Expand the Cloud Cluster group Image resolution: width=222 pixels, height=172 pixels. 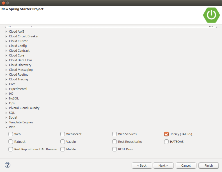6,41
